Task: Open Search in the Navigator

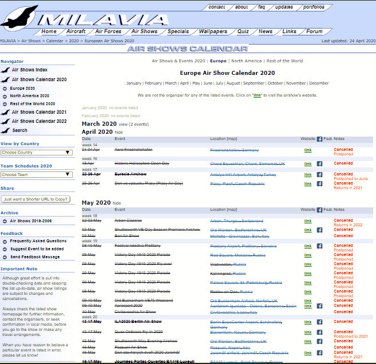Action: pos(19,130)
